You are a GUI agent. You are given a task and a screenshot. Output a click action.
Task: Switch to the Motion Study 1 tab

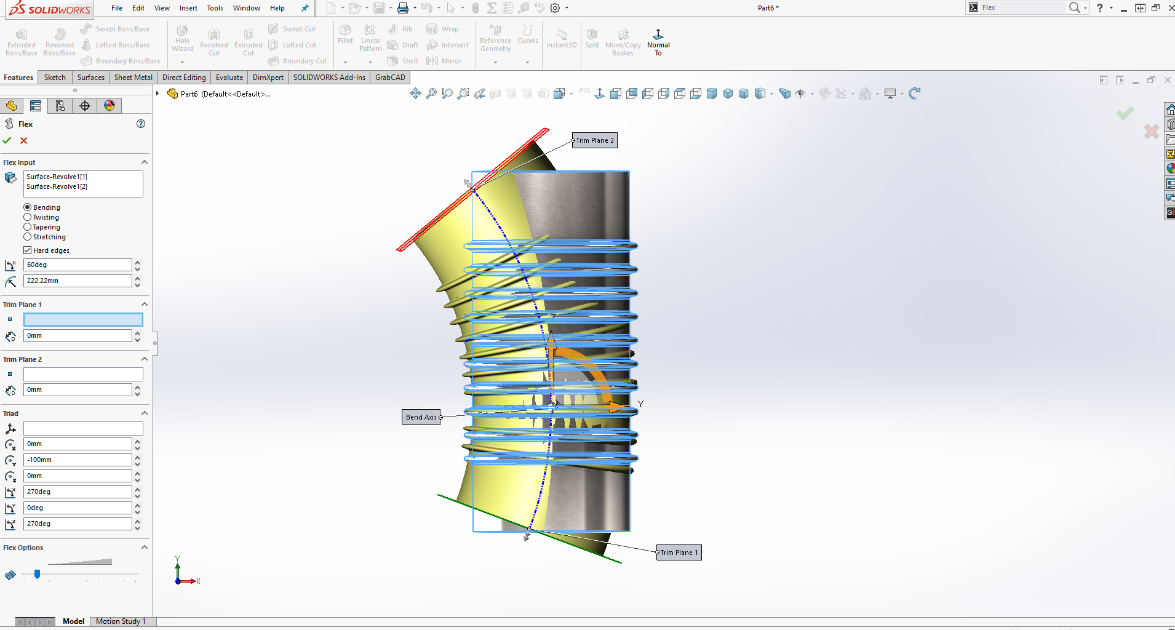[x=121, y=621]
